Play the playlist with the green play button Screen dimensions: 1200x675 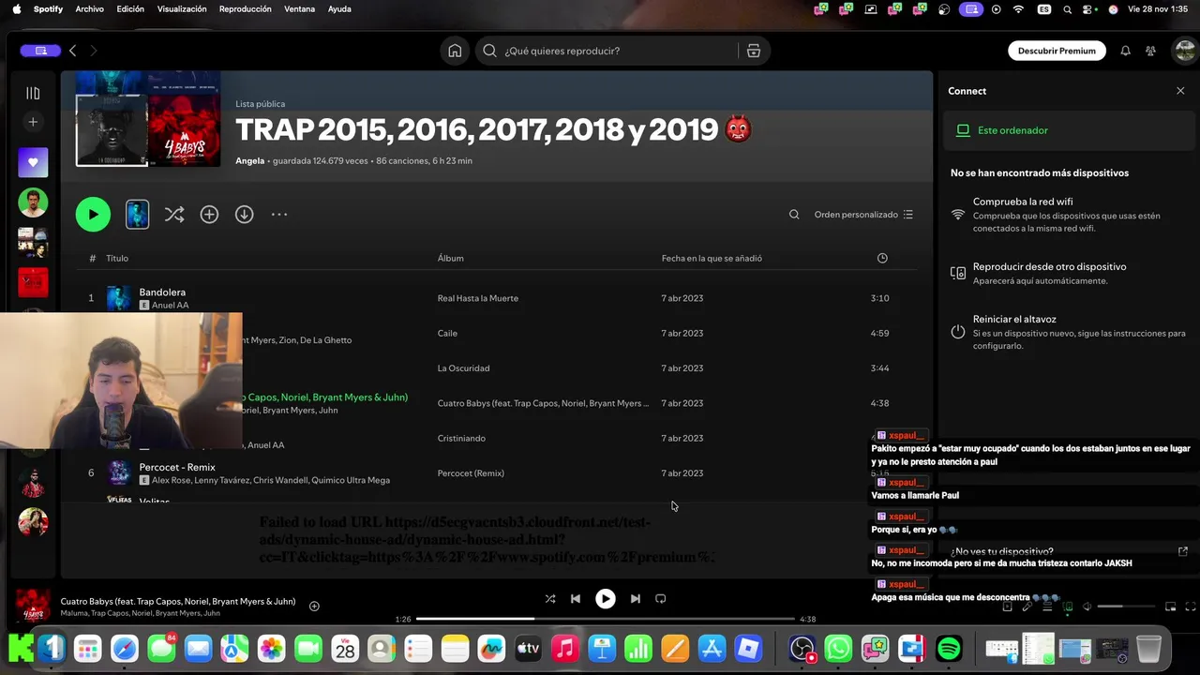[x=93, y=215]
